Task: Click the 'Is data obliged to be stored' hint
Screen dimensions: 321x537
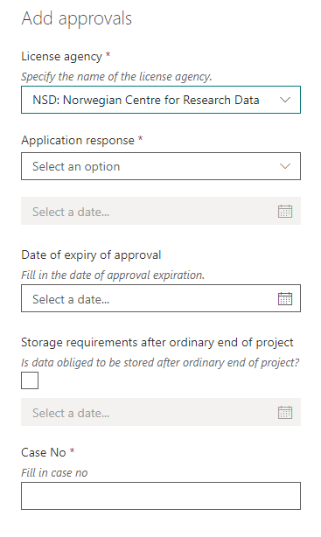Action: coord(160,362)
